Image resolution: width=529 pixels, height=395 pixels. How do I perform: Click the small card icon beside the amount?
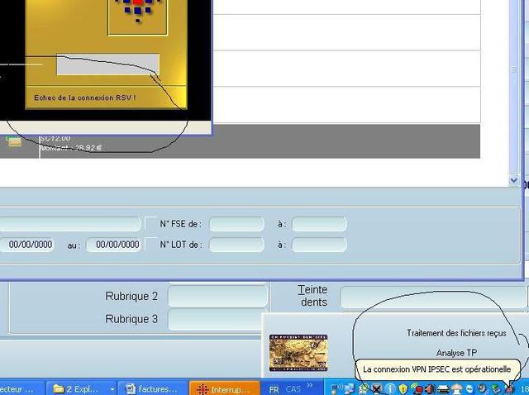[x=14, y=141]
